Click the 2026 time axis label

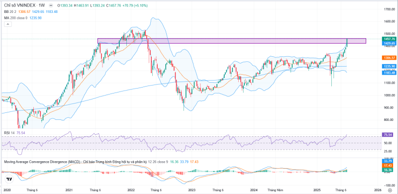378,190
